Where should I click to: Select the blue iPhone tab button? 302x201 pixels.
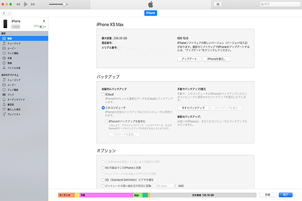[x=150, y=13]
